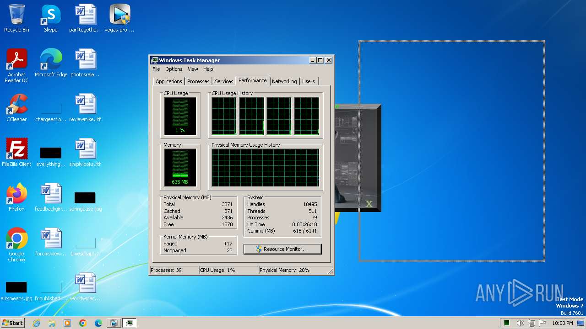586x329 pixels.
Task: Select the springbase.jpg image file
Action: 85,201
